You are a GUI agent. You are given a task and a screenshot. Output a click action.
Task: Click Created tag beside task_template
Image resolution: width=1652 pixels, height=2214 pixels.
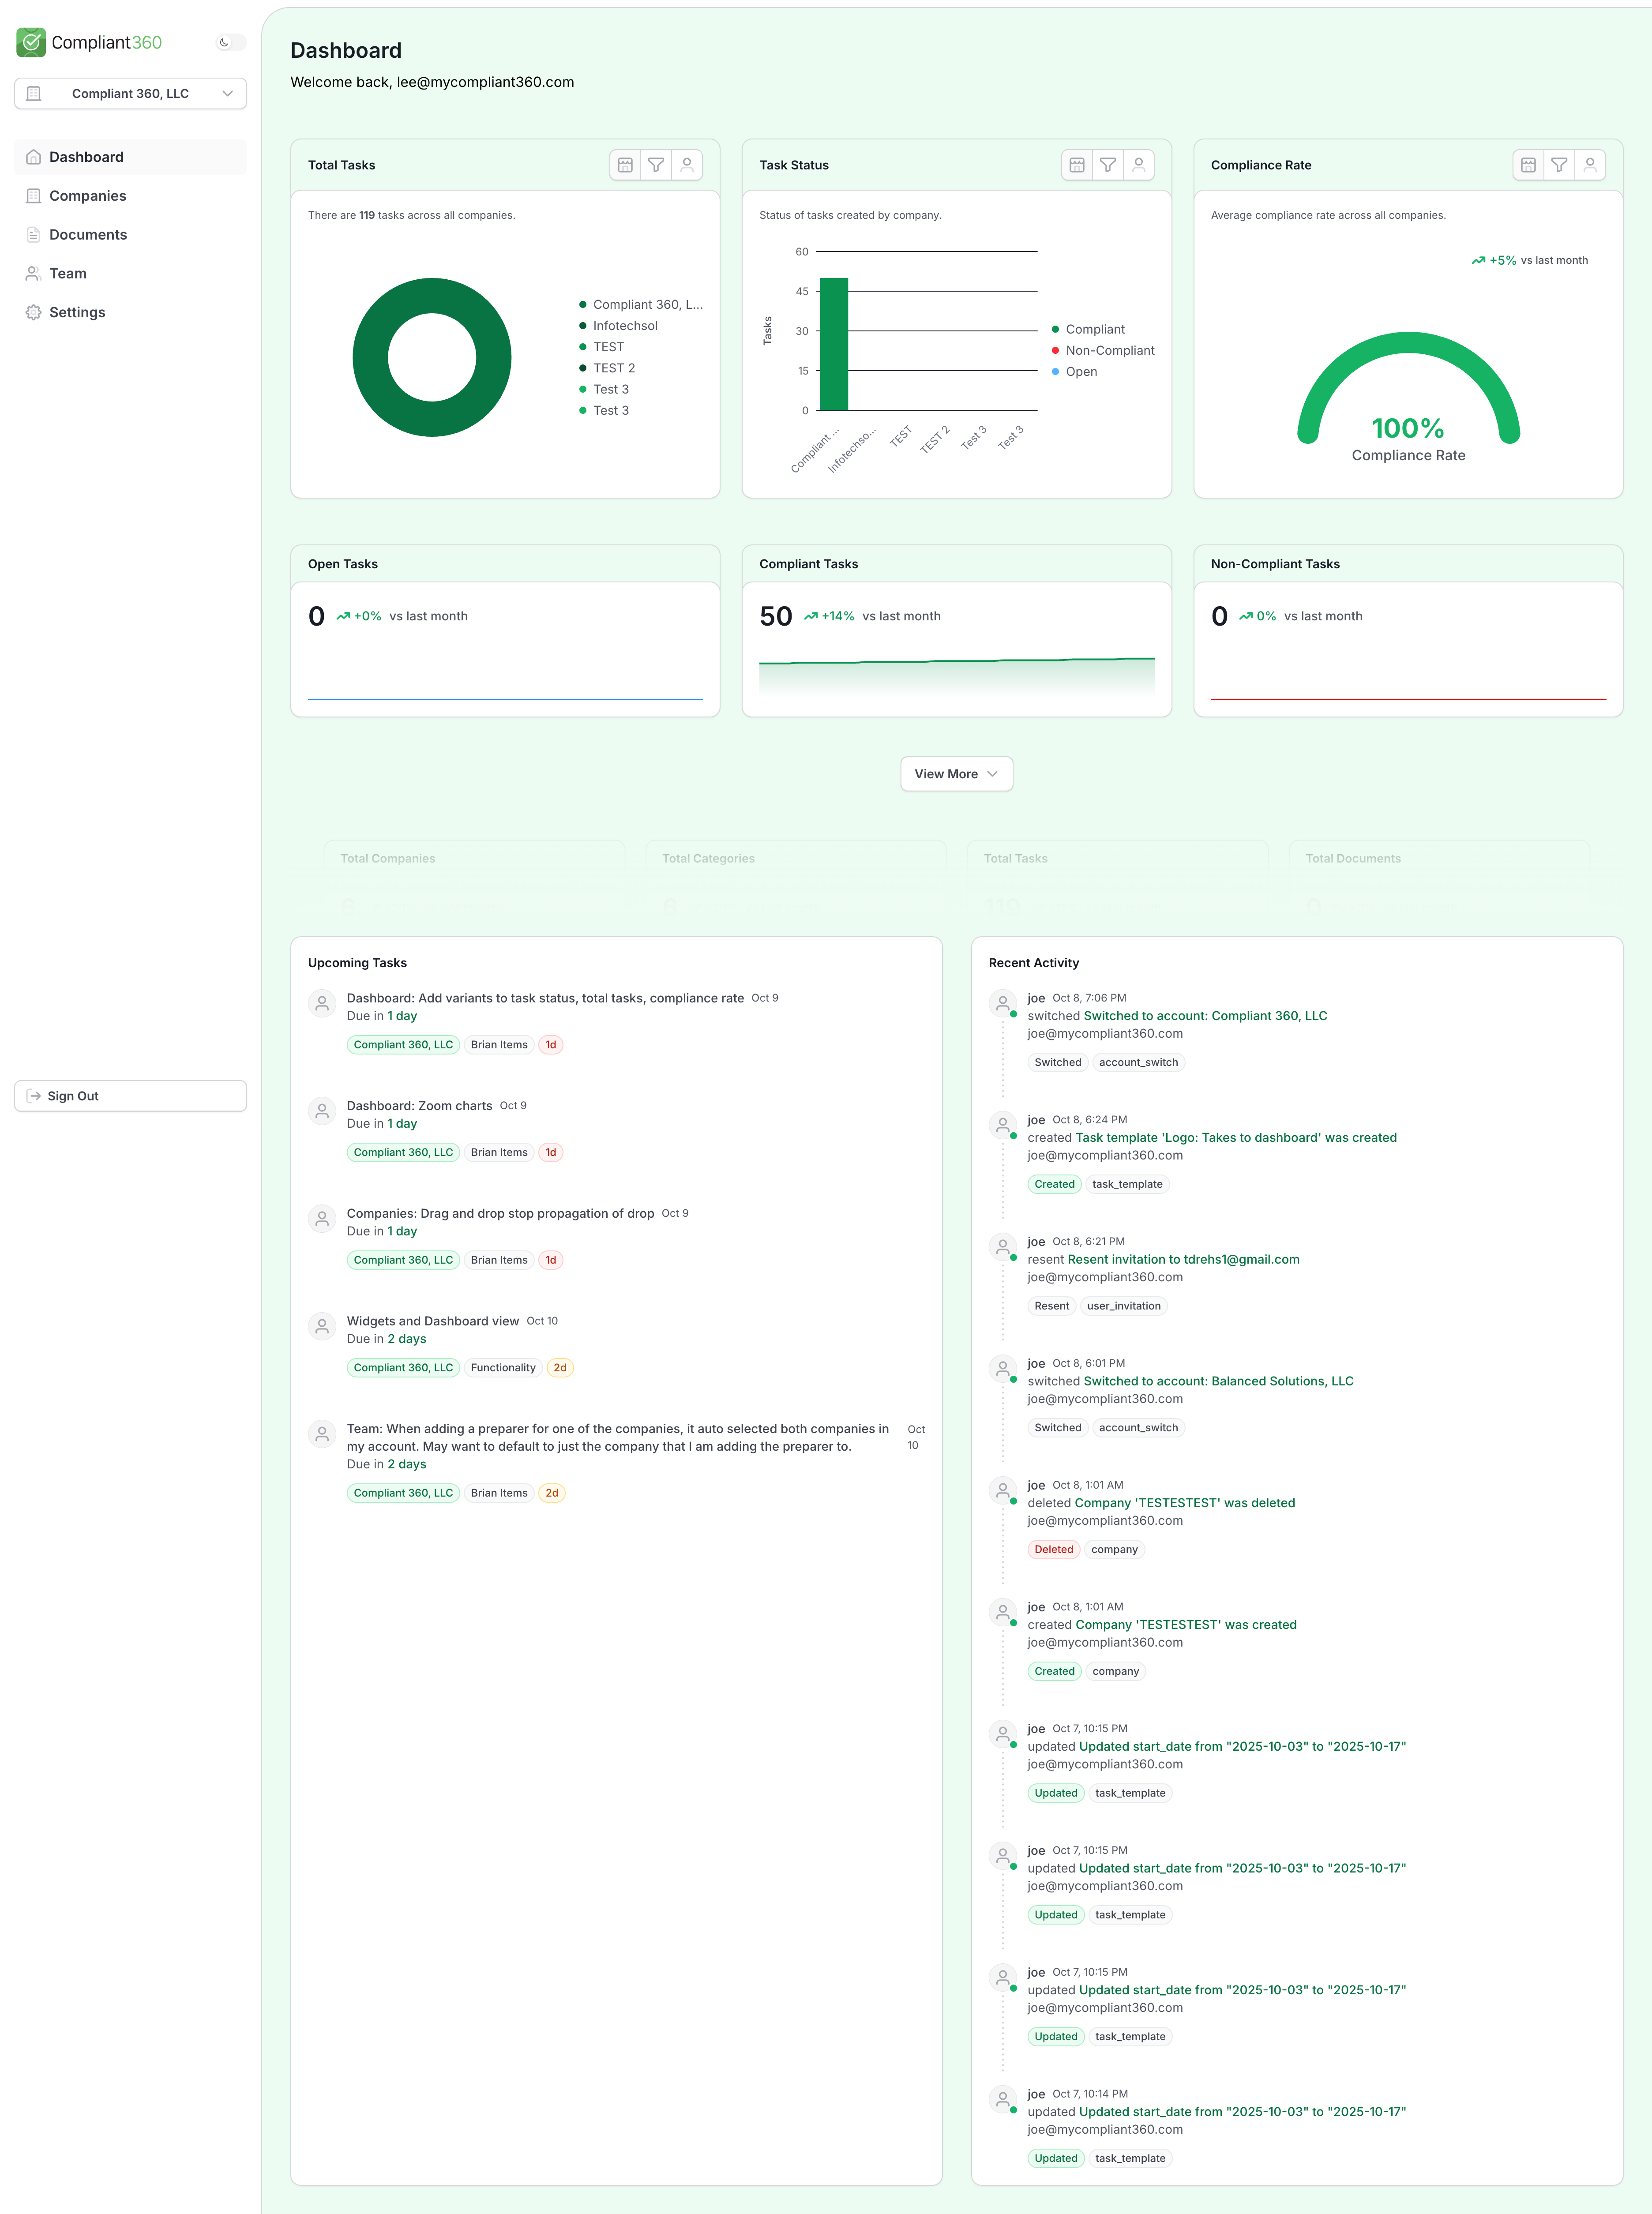(x=1054, y=1184)
